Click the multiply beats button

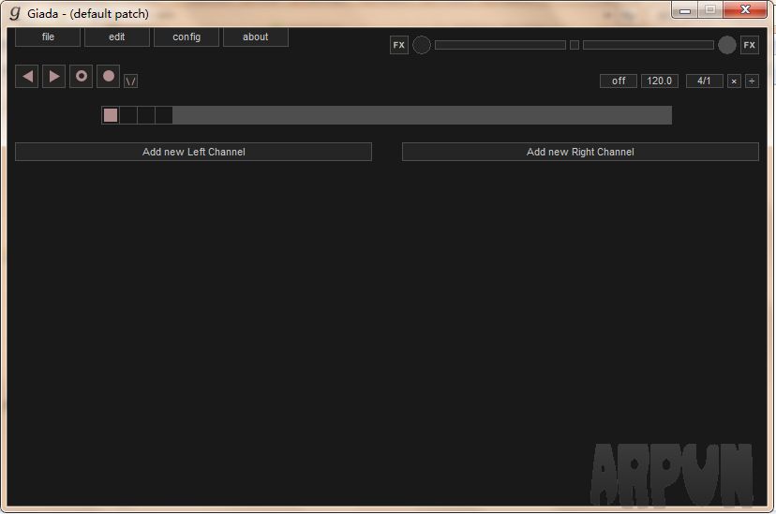pos(734,81)
